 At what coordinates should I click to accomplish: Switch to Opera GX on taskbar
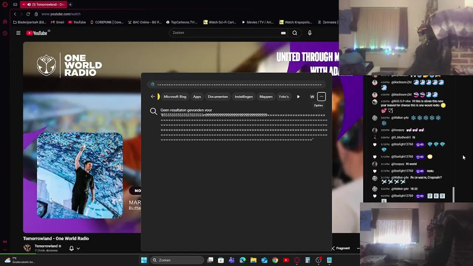pos(297,260)
